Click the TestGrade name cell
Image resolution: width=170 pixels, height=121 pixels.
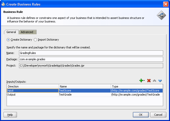[85, 95]
